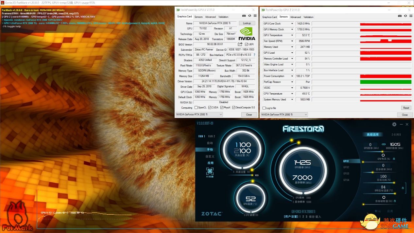Click the refresh icon in GPU-Z Graphics Card window
Image resolution: width=414 pixels, height=233 pixels.
click(250, 16)
